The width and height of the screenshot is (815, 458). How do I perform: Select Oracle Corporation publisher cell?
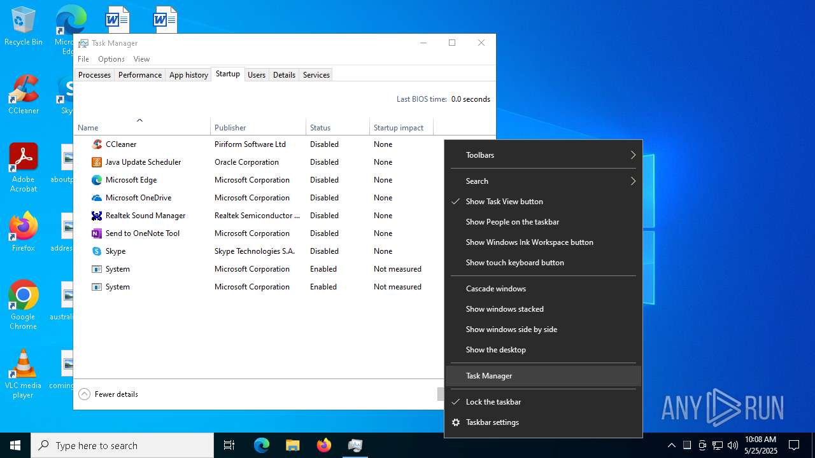[246, 162]
